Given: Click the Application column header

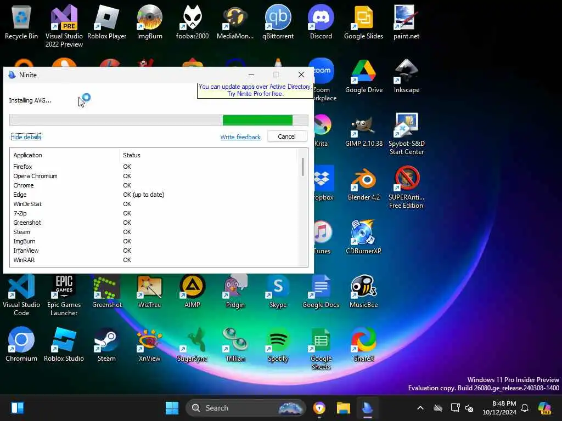Looking at the screenshot, I should pyautogui.click(x=65, y=155).
